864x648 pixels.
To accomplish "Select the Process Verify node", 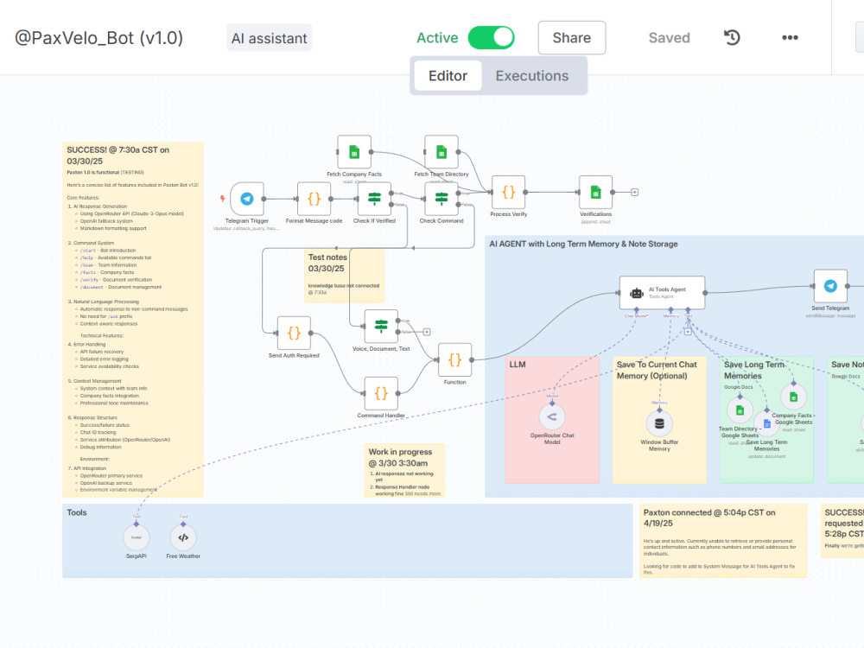I will pos(509,193).
